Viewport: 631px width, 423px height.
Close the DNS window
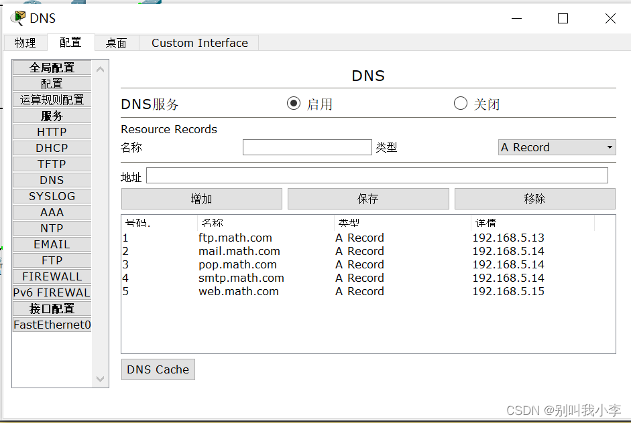pyautogui.click(x=610, y=19)
